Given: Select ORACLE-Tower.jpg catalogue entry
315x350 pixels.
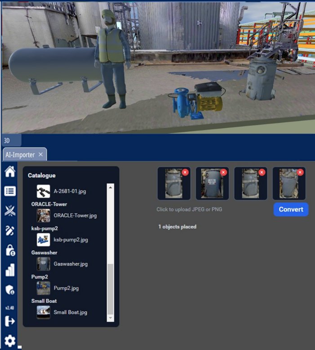Looking at the screenshot, I should [x=75, y=215].
